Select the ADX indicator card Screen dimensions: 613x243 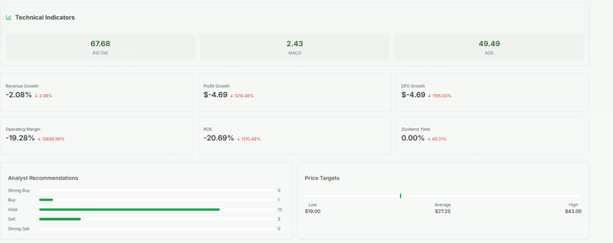[x=488, y=47]
